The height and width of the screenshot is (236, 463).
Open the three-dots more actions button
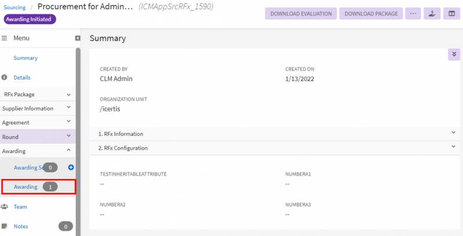click(413, 13)
